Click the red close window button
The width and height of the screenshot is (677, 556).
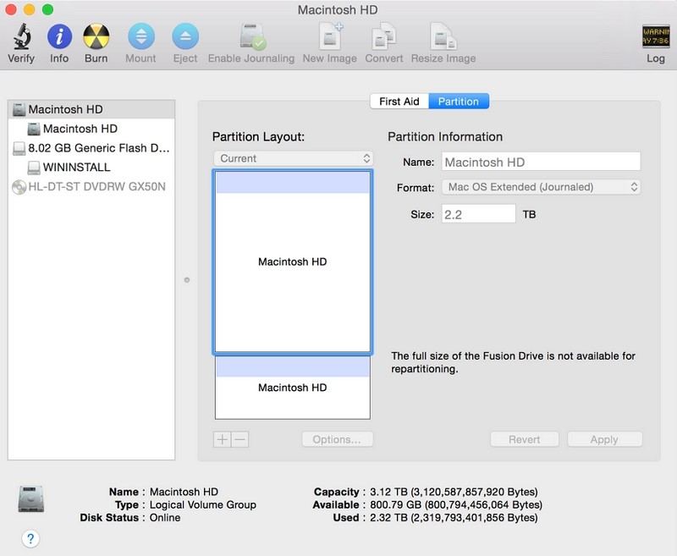[11, 9]
